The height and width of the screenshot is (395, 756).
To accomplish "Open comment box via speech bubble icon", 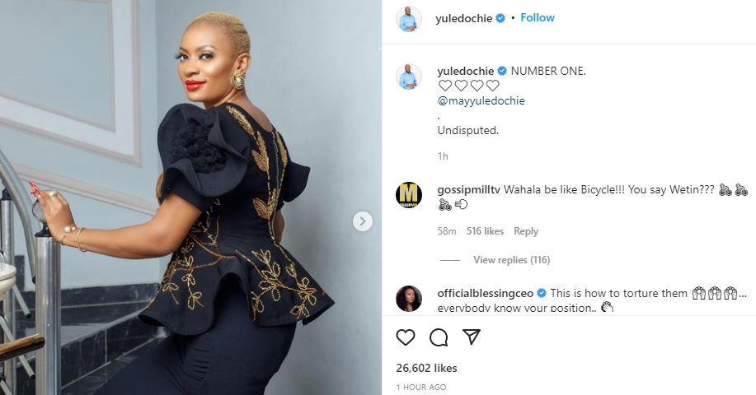I will [x=439, y=337].
